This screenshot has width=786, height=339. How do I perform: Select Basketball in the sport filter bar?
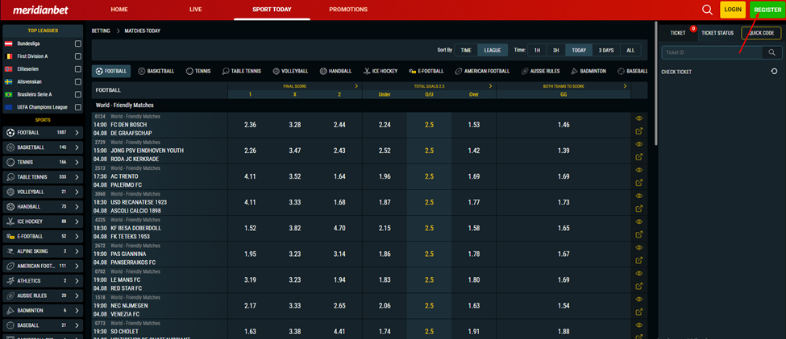[x=156, y=71]
